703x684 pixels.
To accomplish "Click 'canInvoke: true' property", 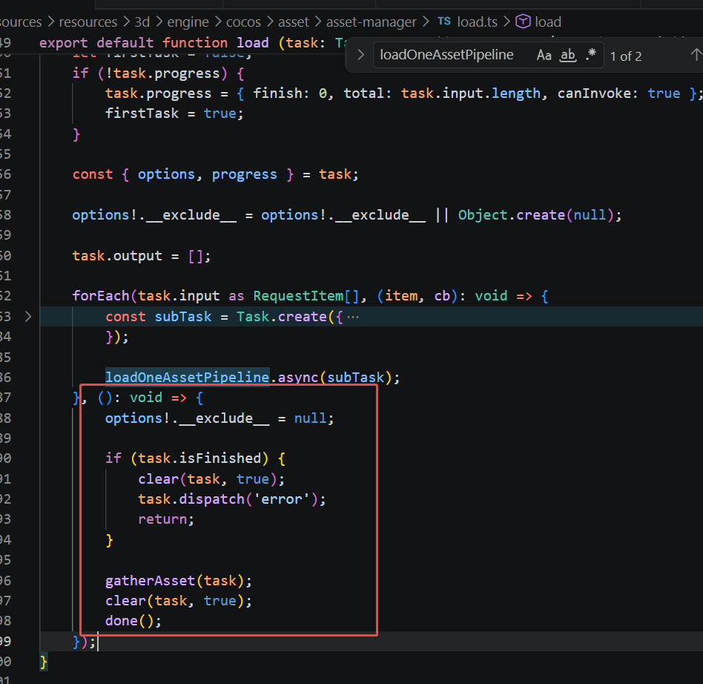I will pyautogui.click(x=618, y=93).
